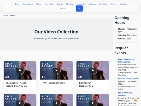The width and height of the screenshot is (141, 106).
Task: Click the Home breadcrumb link
Action: (x=6, y=16)
